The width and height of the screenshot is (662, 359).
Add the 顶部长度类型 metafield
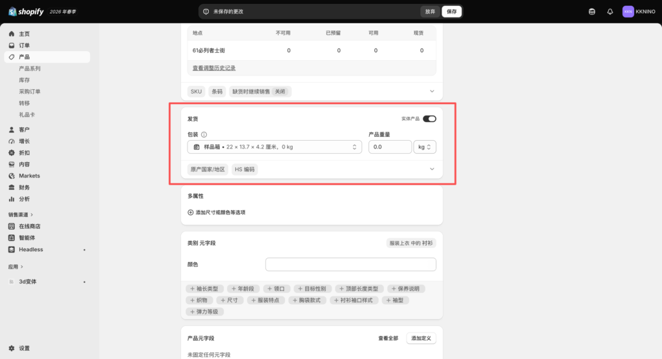coord(359,289)
